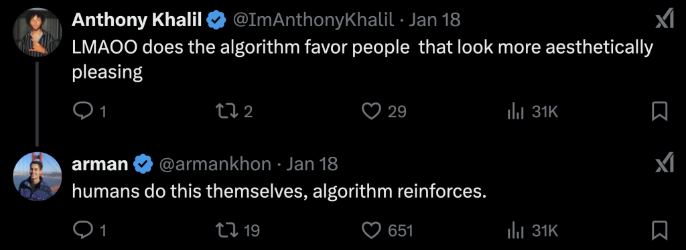Click the @ImAnthonyKhalil handle
The image size is (686, 250).
312,19
